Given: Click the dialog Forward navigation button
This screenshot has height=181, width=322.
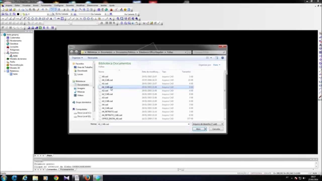Looking at the screenshot, I should click(76, 52).
